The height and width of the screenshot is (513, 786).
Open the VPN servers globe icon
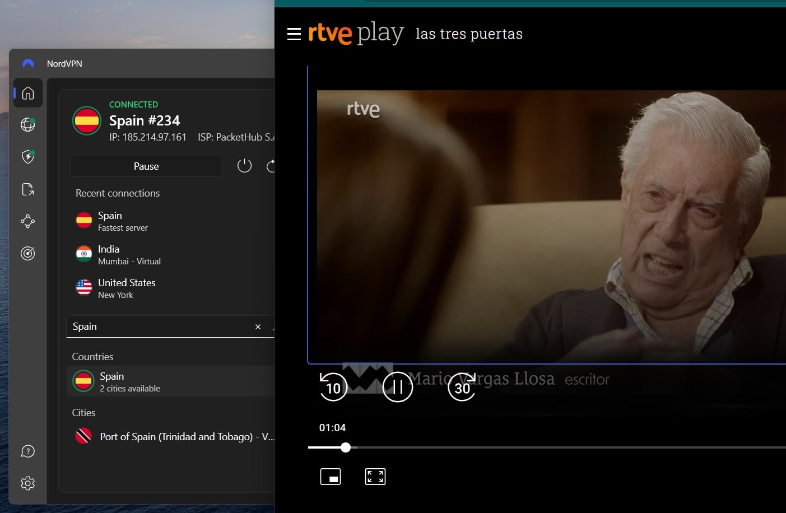27,125
